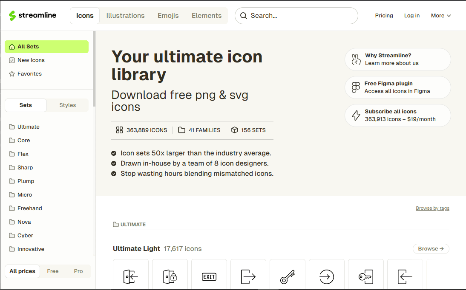Click the magnifier search icon
The height and width of the screenshot is (290, 466).
pyautogui.click(x=243, y=16)
